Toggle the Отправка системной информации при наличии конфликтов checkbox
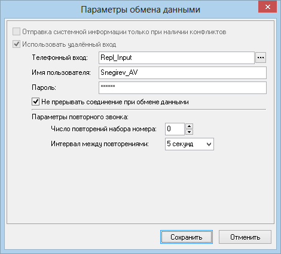Viewport: 281px width, 254px height. [16, 32]
